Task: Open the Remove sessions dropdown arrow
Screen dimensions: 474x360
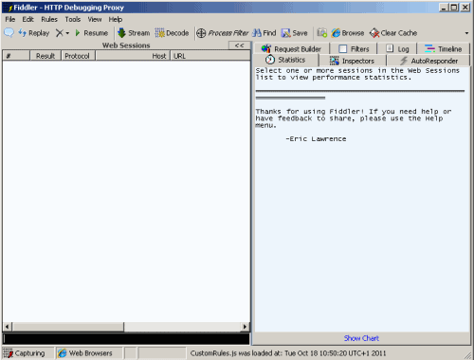Action: (67, 33)
